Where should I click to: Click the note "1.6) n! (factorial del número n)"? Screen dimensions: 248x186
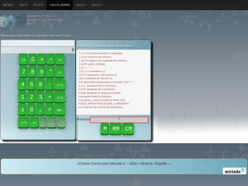95,79
